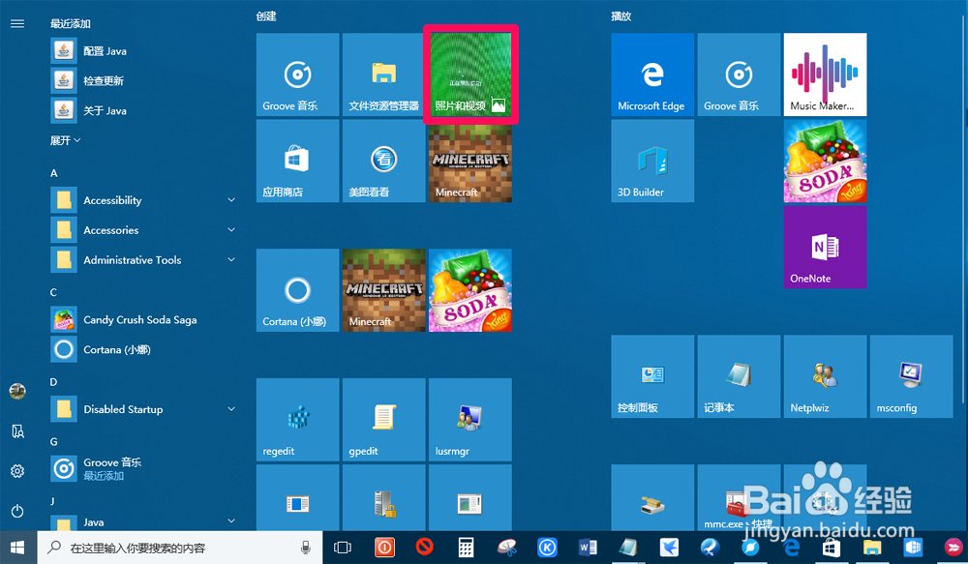Open 关于 Java from recently added

(x=143, y=110)
